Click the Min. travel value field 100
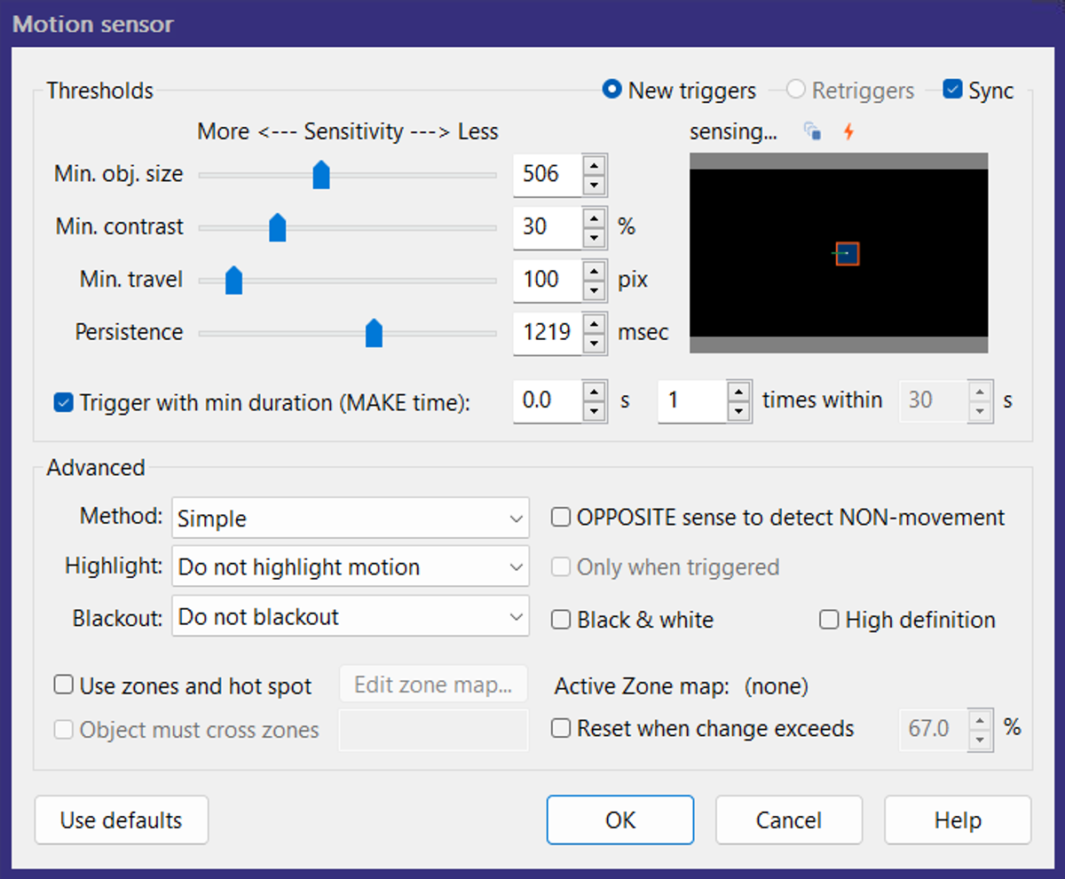Image resolution: width=1065 pixels, height=879 pixels. tap(548, 280)
